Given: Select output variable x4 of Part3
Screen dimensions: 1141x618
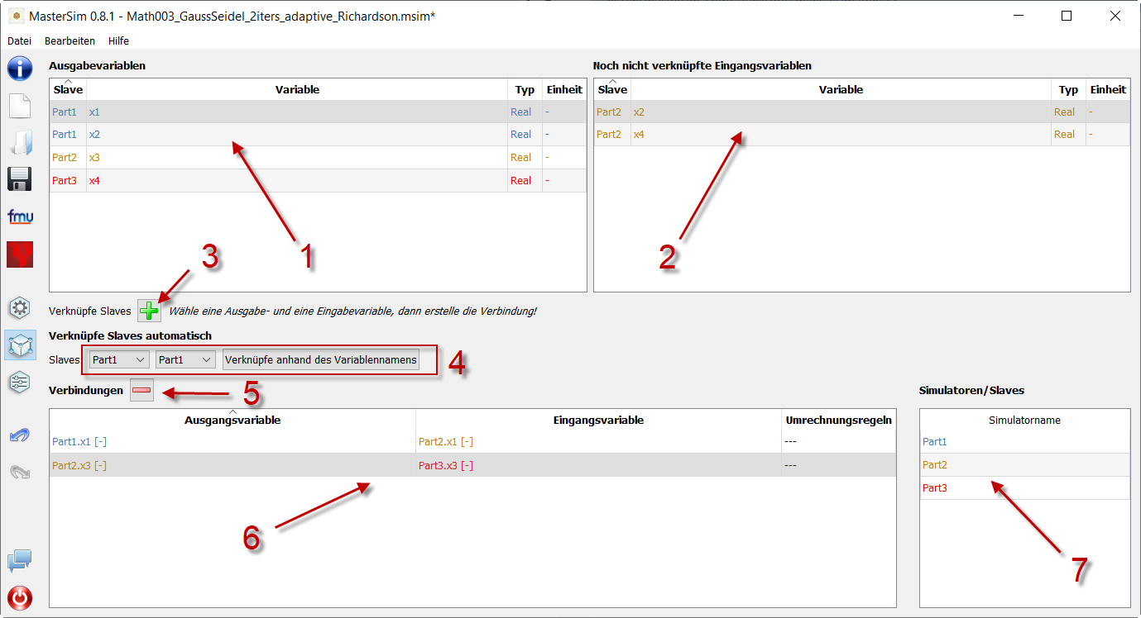Looking at the screenshot, I should click(318, 181).
